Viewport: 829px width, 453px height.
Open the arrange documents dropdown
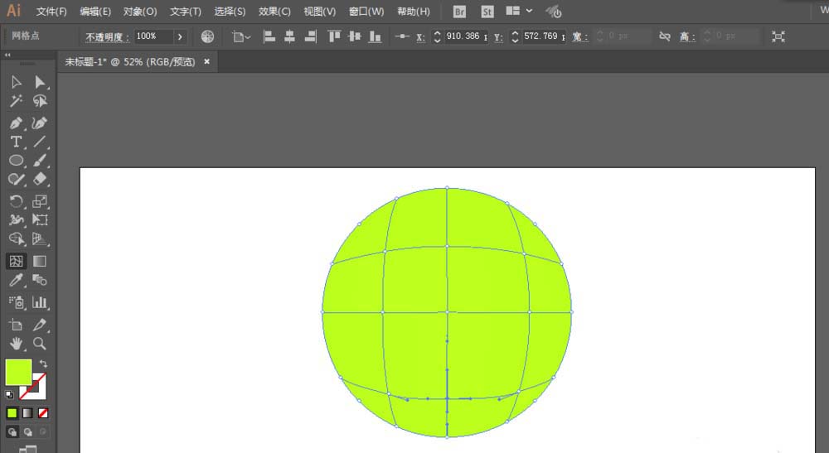point(519,11)
